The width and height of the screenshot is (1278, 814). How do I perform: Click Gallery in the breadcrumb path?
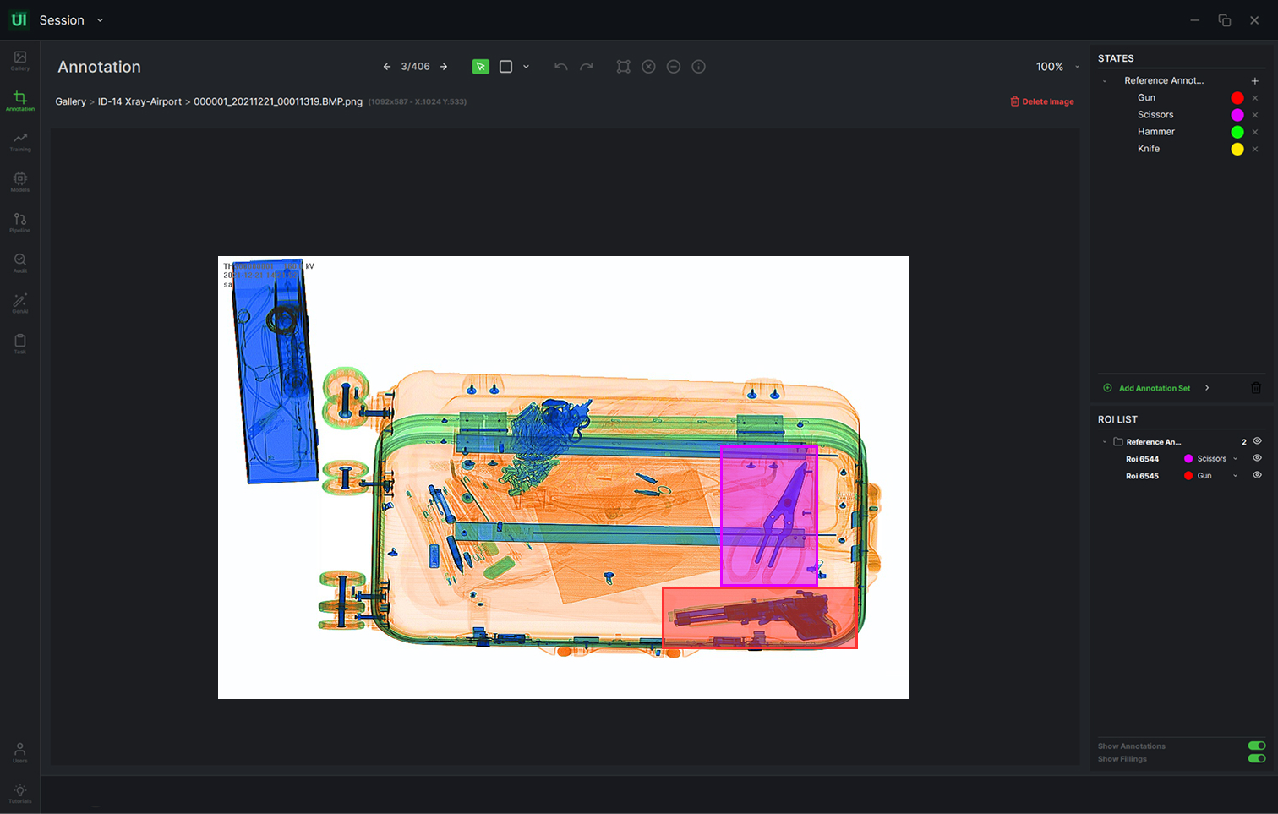point(71,101)
